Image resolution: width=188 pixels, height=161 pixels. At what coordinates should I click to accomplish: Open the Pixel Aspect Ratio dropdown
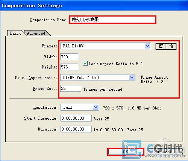click(x=98, y=77)
